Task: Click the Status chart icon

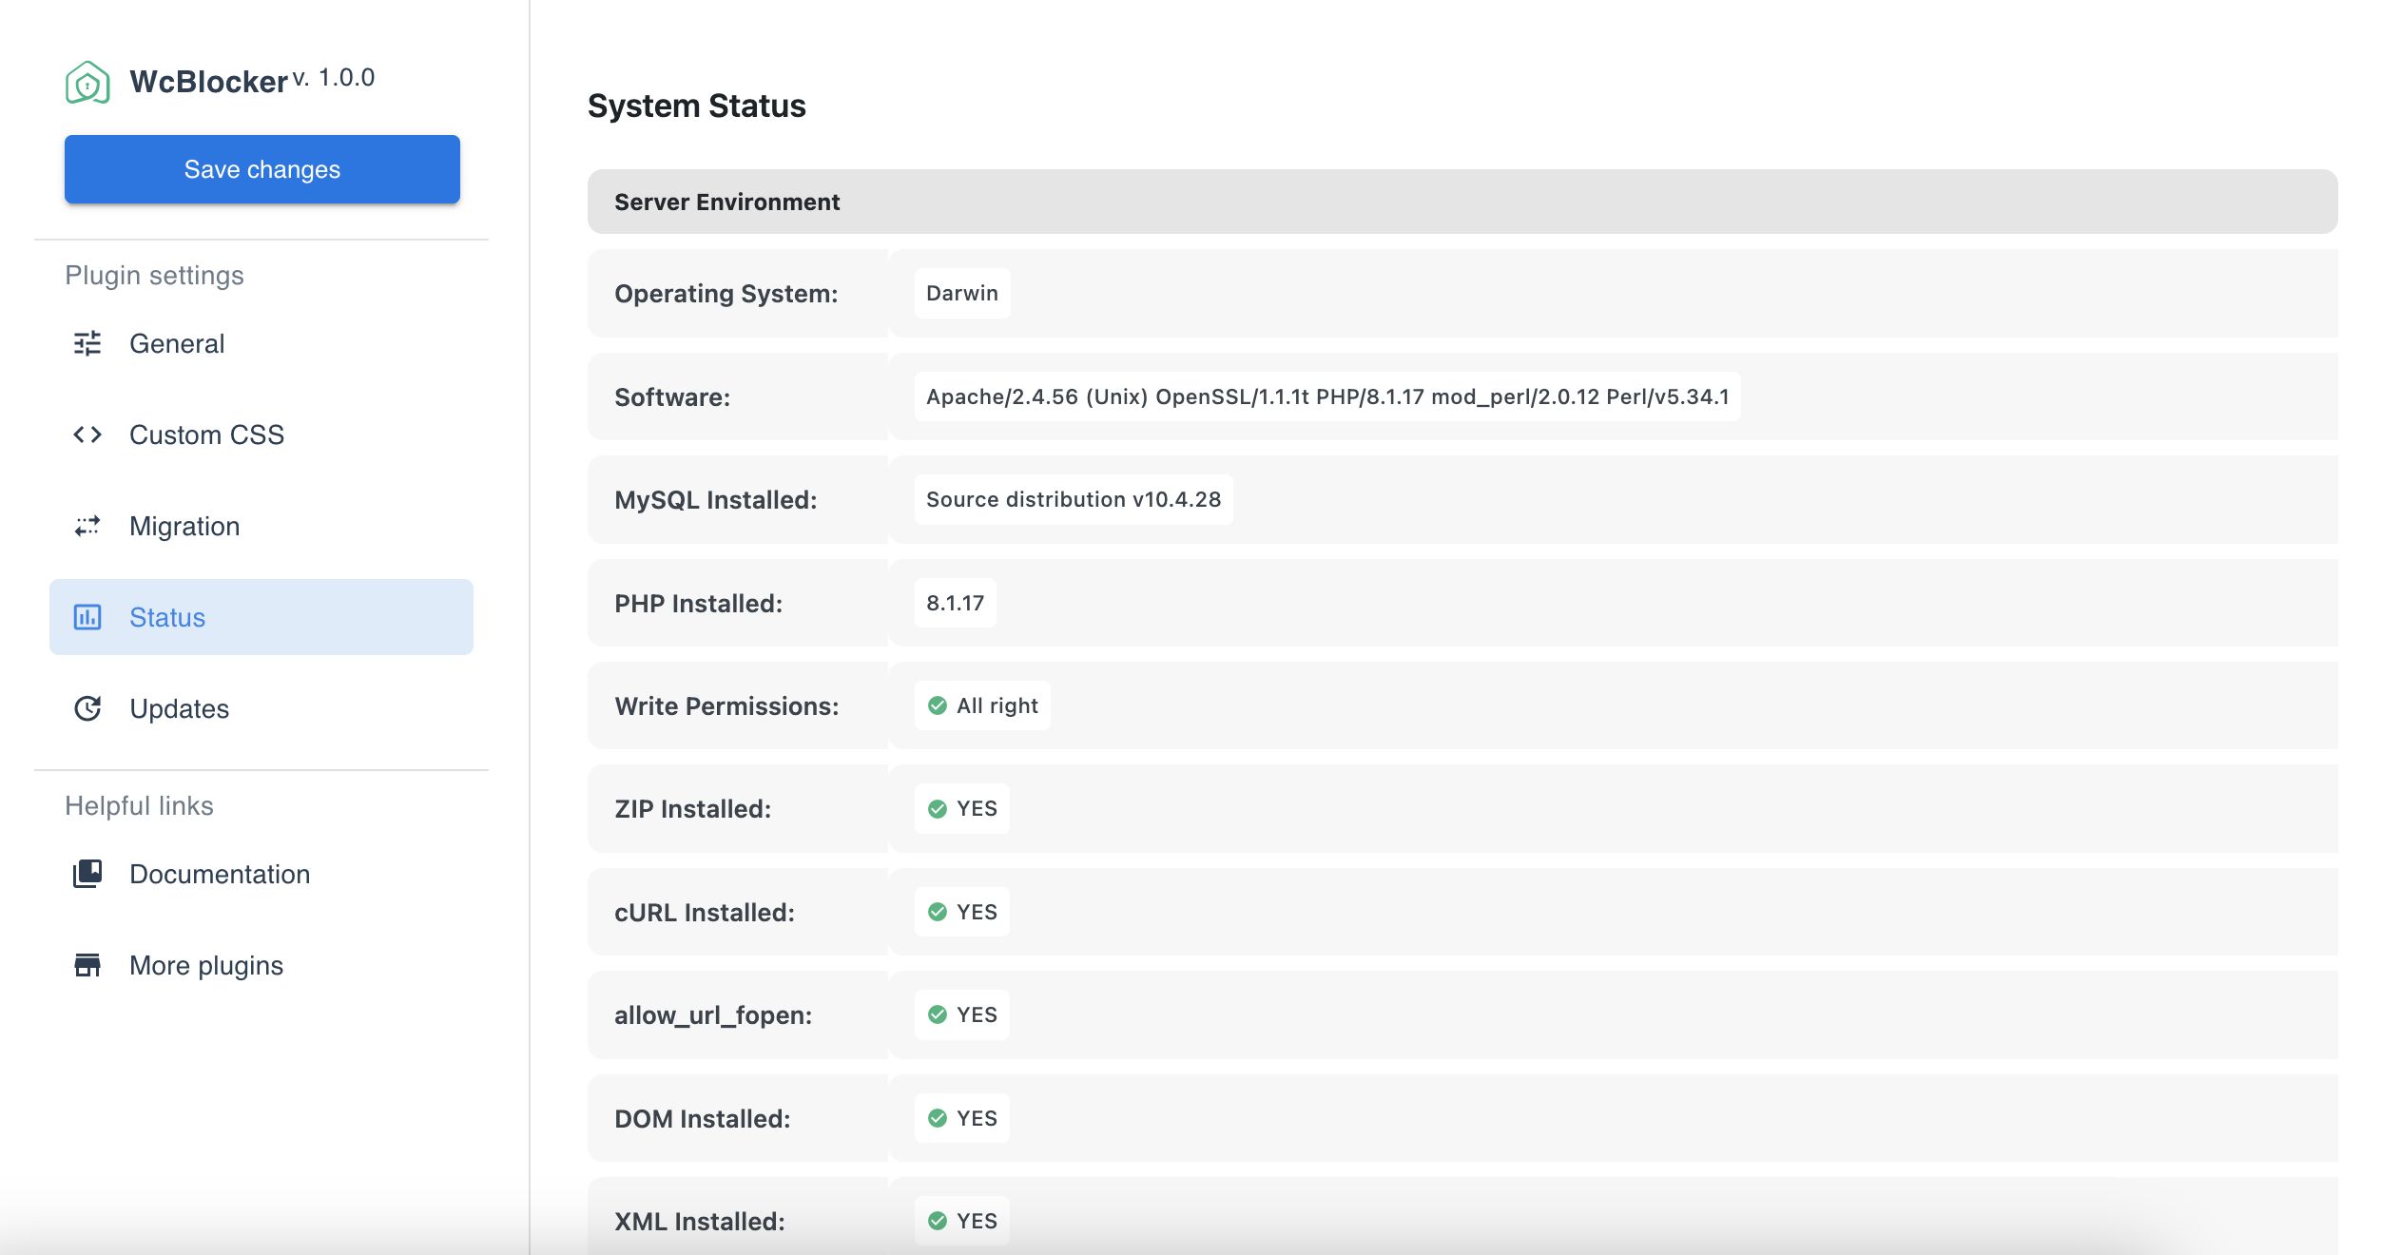Action: point(87,617)
